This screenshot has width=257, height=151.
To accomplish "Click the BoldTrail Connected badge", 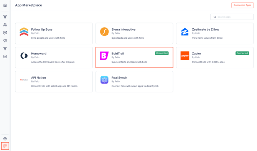I will (x=162, y=53).
